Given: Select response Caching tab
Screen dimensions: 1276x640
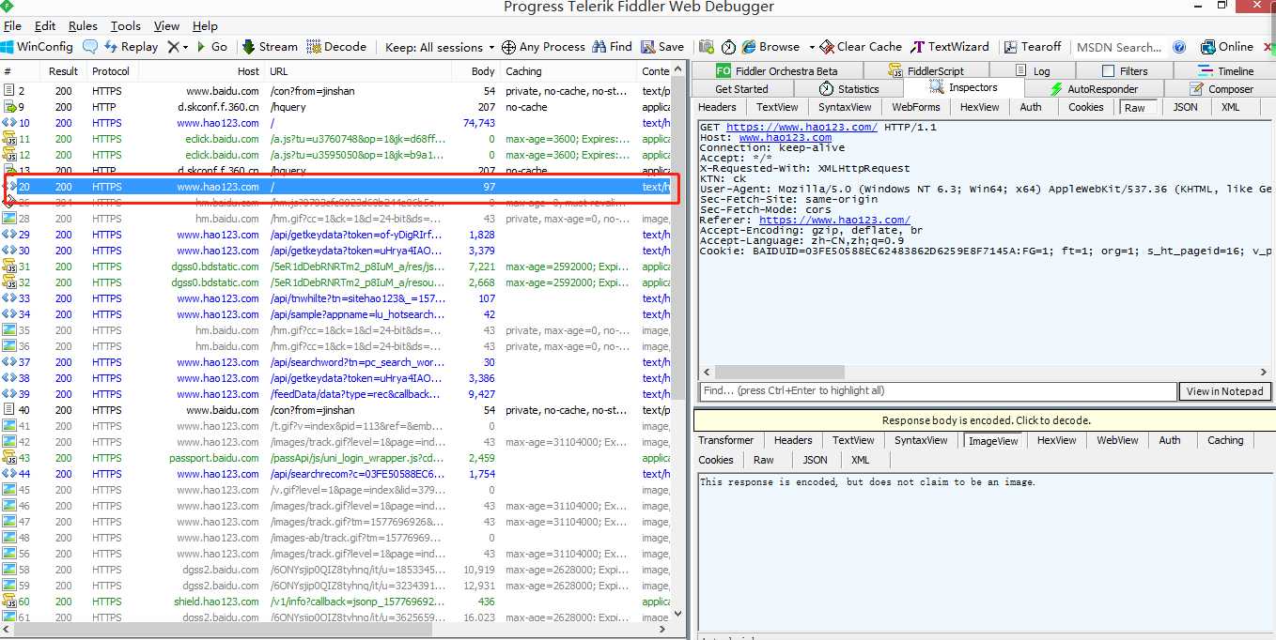Looking at the screenshot, I should point(1225,440).
